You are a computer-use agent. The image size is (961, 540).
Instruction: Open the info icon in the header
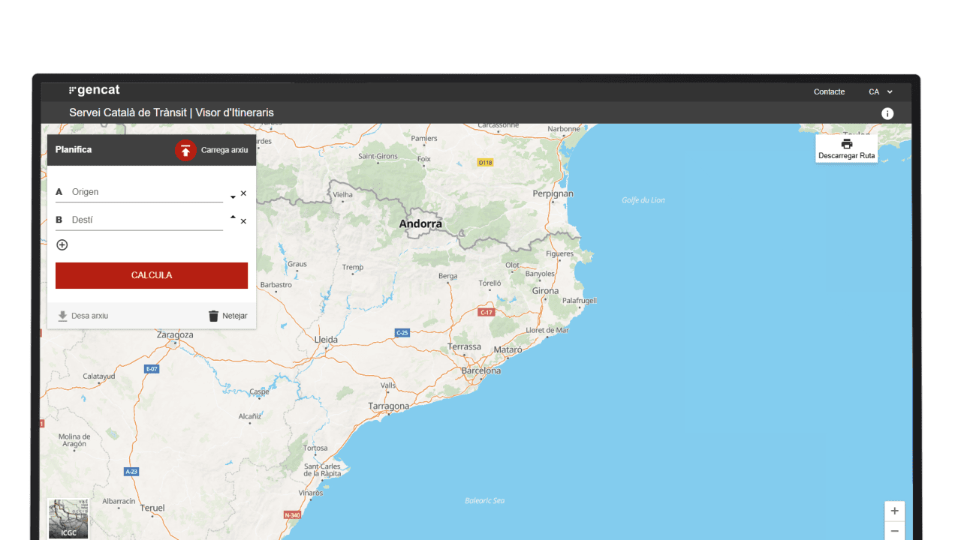pyautogui.click(x=887, y=113)
